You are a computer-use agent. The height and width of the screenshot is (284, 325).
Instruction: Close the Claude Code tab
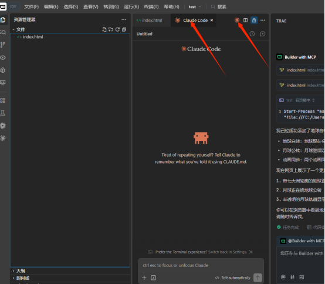point(212,20)
